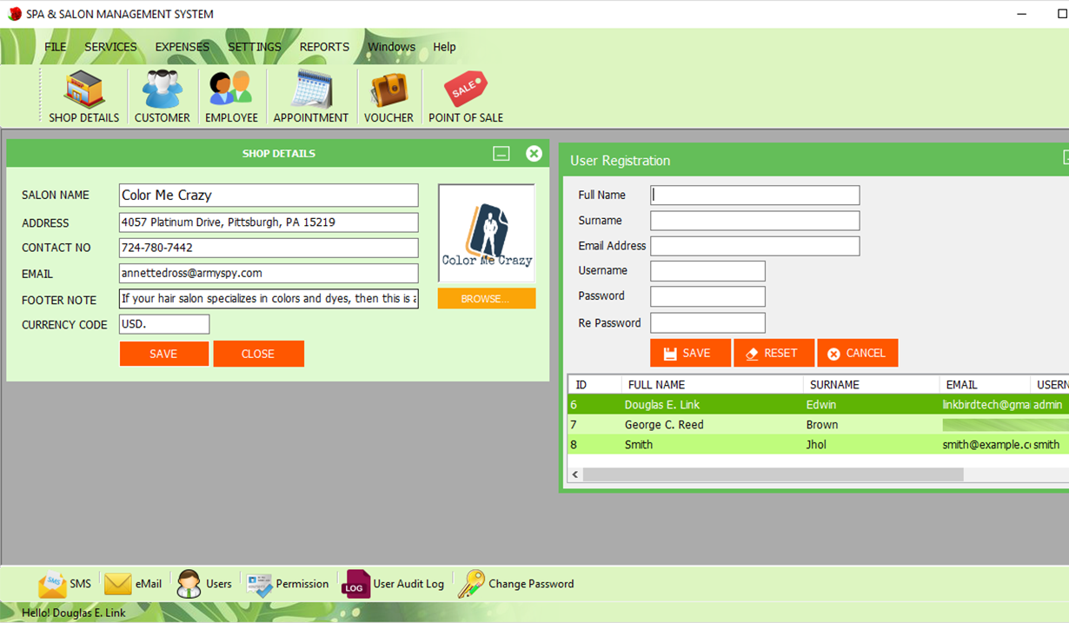Viewport: 1069px width, 623px height.
Task: Open the Appointment calendar icon
Action: [x=310, y=96]
